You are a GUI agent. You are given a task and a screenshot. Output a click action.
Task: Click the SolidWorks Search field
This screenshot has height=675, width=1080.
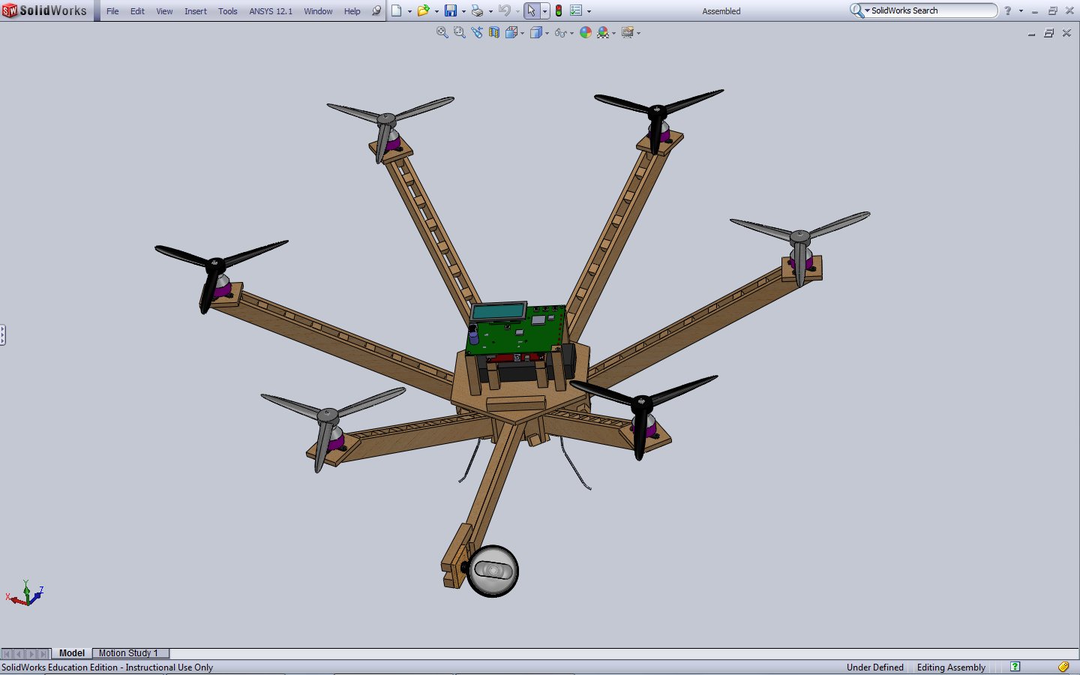pos(930,10)
